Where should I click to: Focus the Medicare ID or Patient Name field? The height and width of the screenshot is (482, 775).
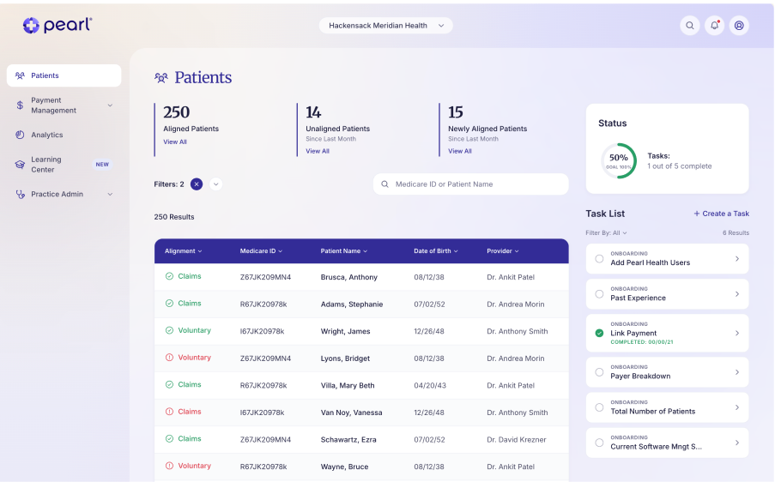coord(470,184)
